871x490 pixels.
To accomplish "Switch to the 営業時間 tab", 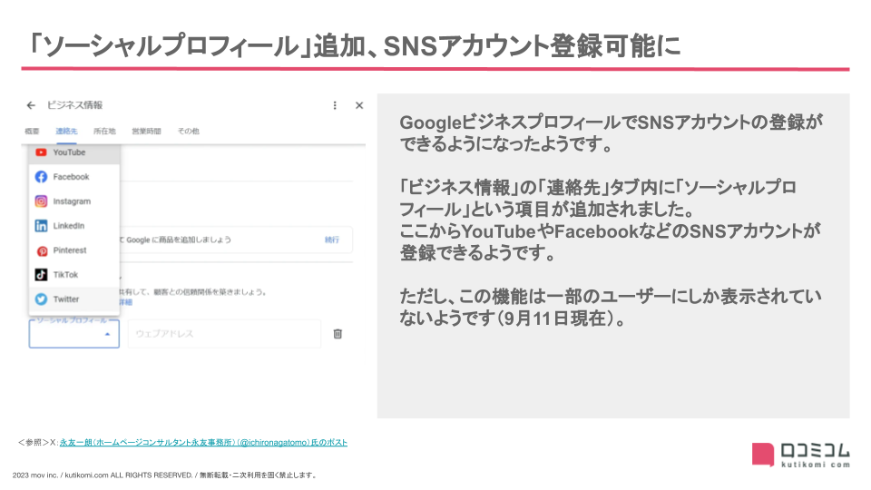I will click(x=146, y=131).
